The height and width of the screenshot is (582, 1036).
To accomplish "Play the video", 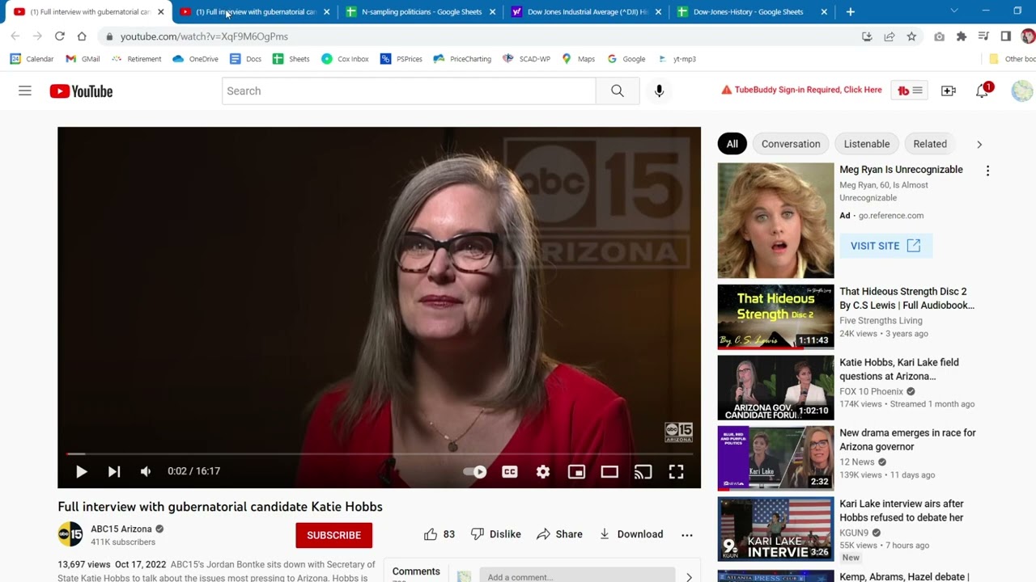I will (81, 471).
